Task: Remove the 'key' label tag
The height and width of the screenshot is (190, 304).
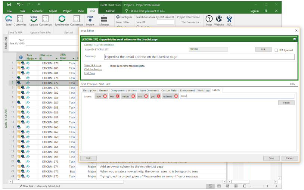Action: (x=118, y=96)
